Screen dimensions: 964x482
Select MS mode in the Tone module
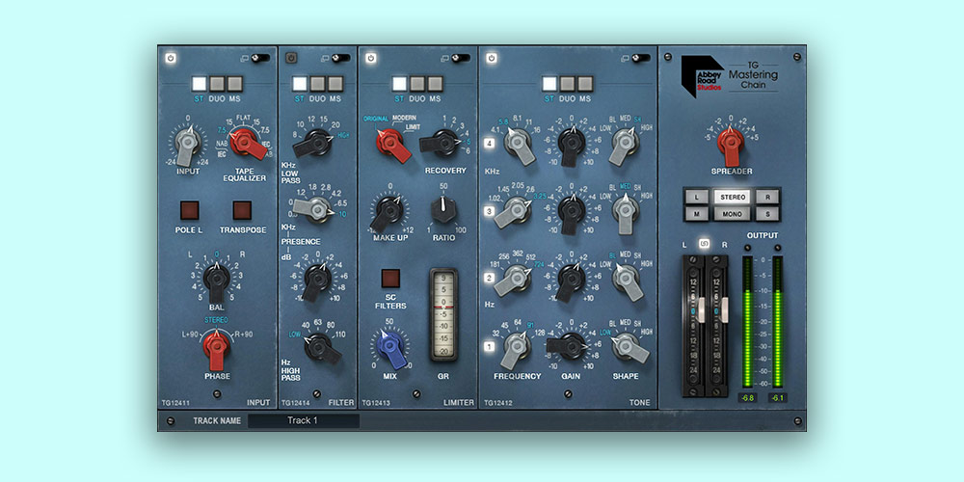pos(585,84)
